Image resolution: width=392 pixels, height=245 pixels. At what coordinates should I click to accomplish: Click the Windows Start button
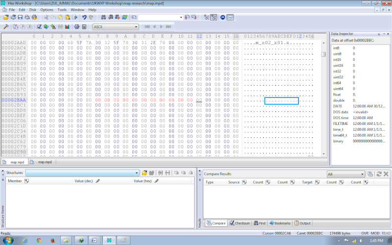[x=7, y=241]
